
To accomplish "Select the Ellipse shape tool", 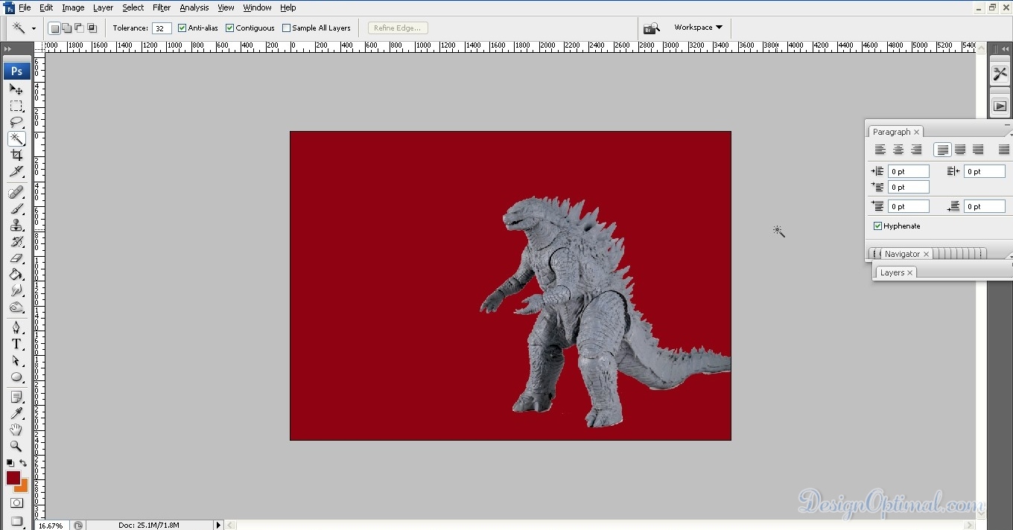I will pyautogui.click(x=16, y=377).
